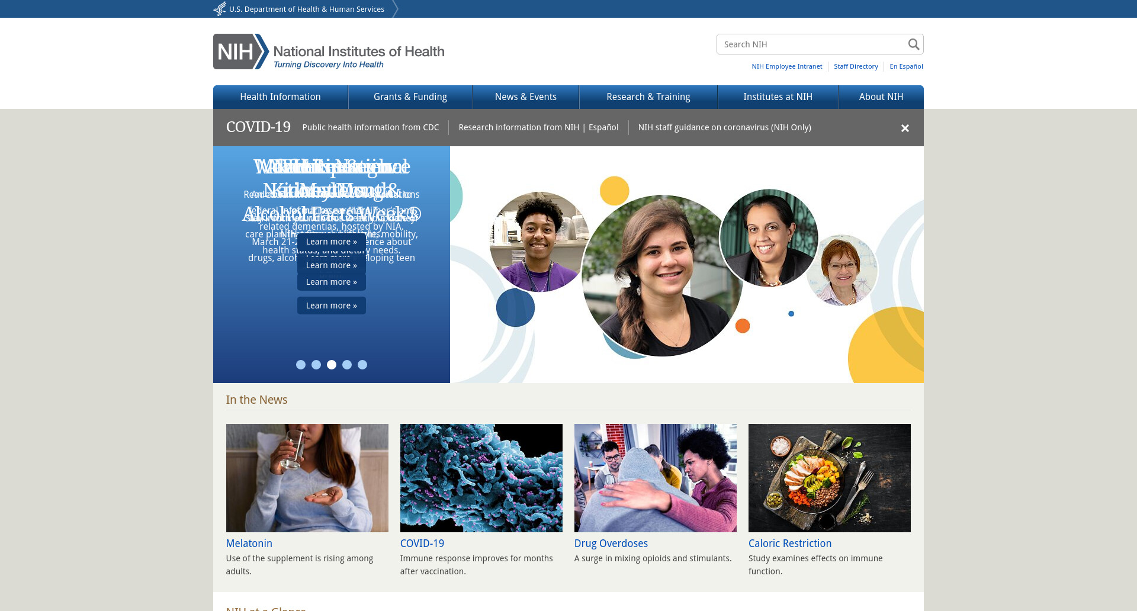This screenshot has width=1137, height=611.
Task: Click the lowest Learn more button
Action: [x=332, y=305]
